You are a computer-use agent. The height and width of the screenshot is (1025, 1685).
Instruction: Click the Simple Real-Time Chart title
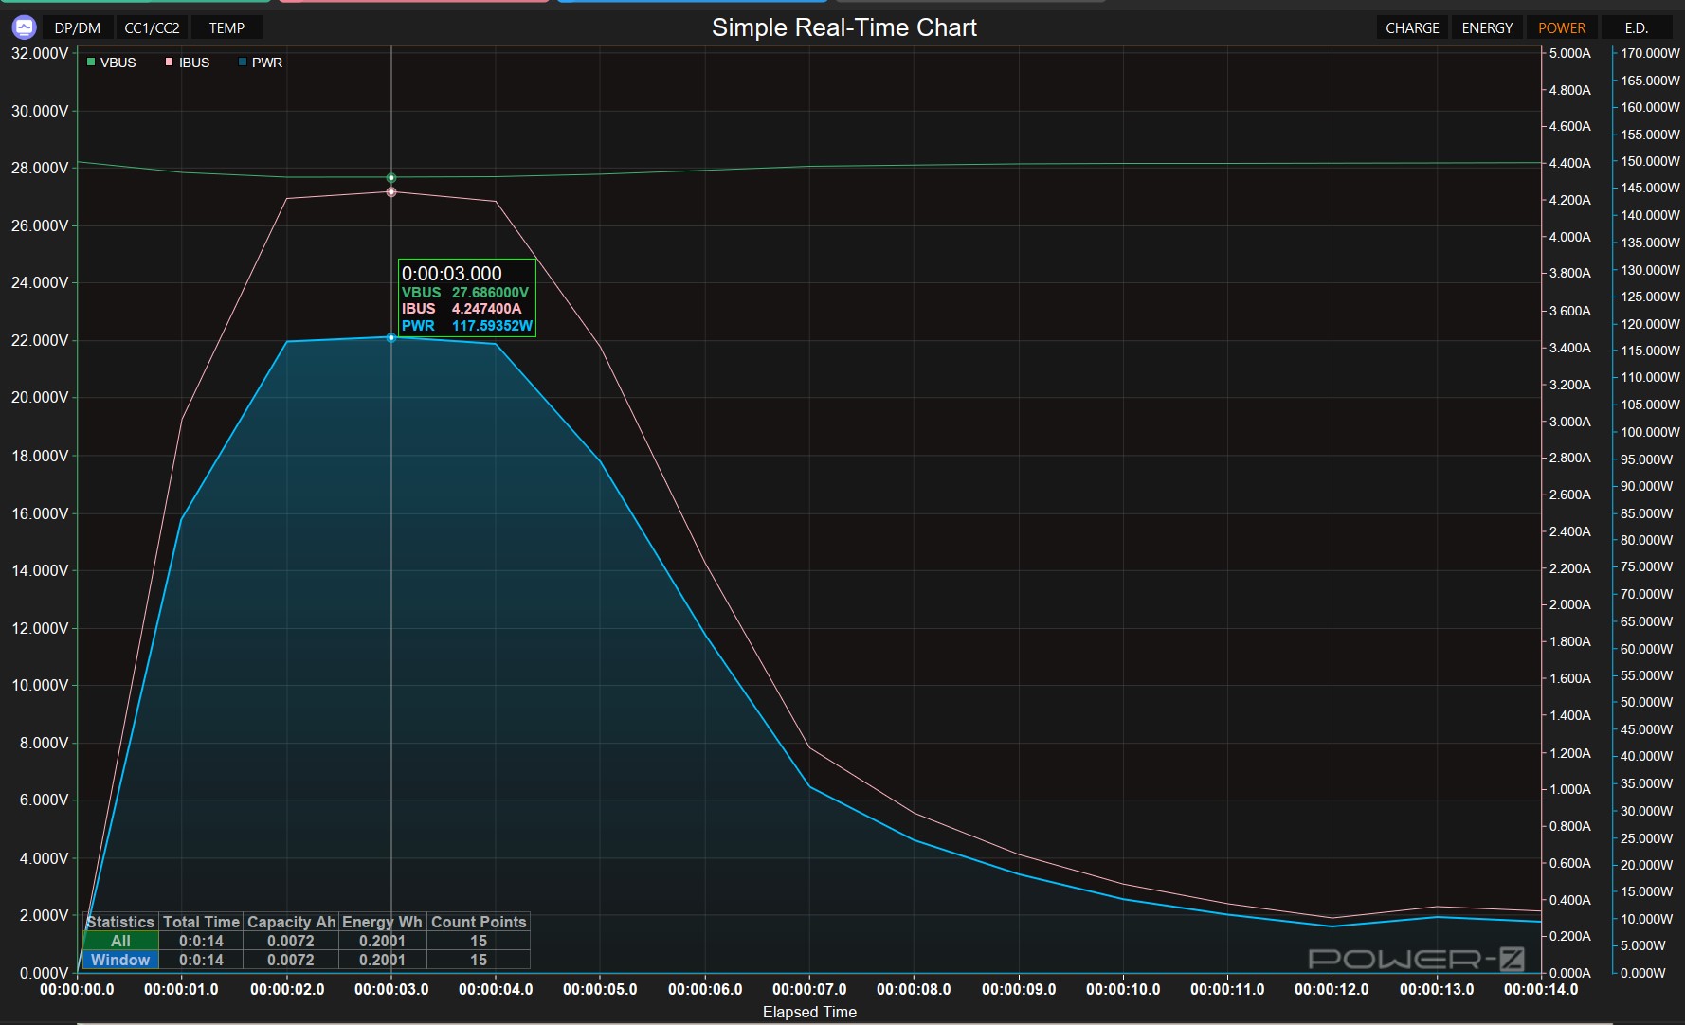(844, 27)
